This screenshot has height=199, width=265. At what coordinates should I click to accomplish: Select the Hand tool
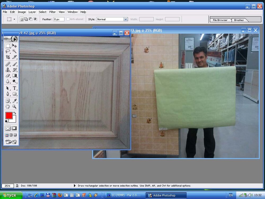point(8,107)
